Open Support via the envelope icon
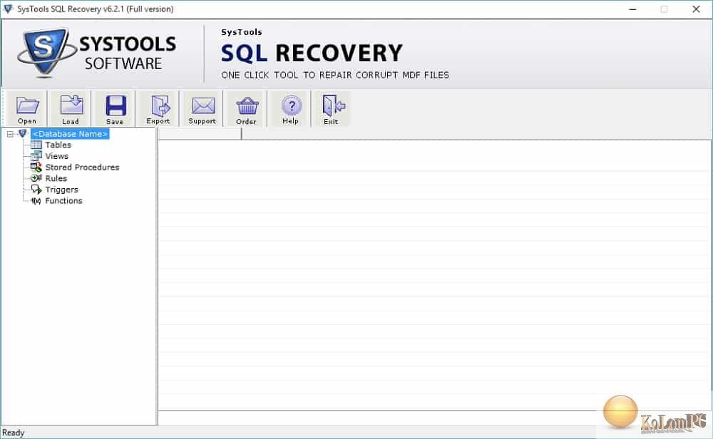 tap(202, 108)
